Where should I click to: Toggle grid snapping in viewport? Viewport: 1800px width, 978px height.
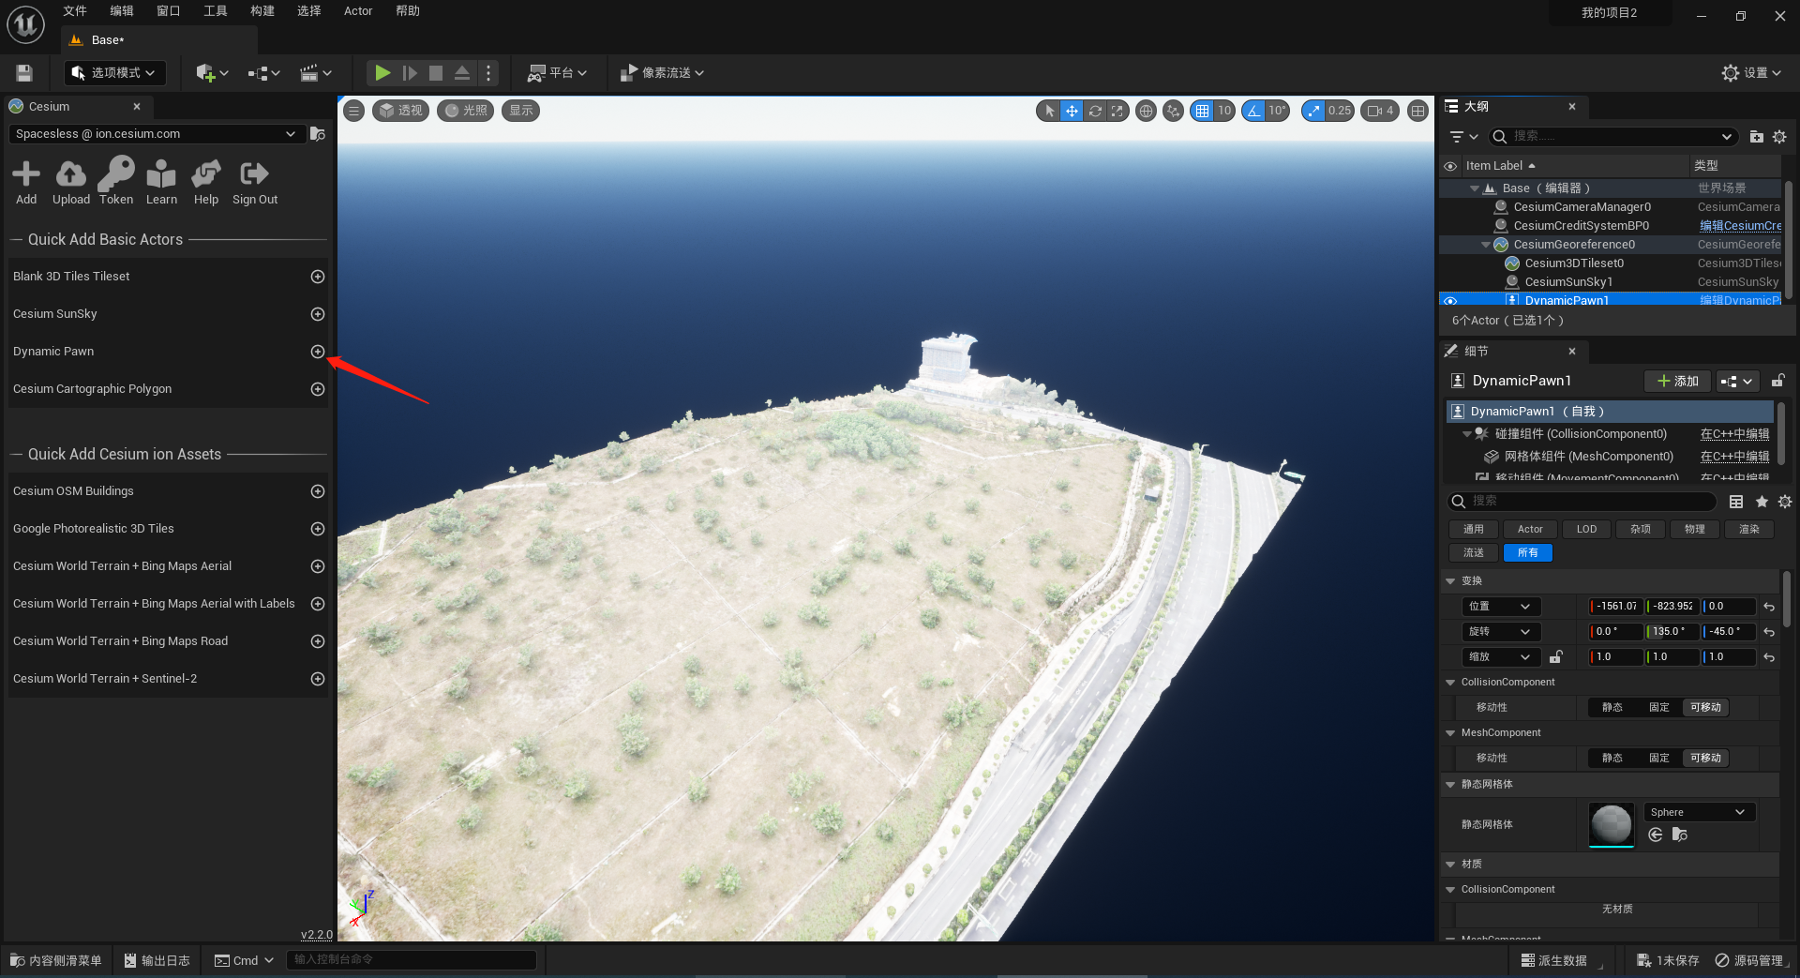1202,111
